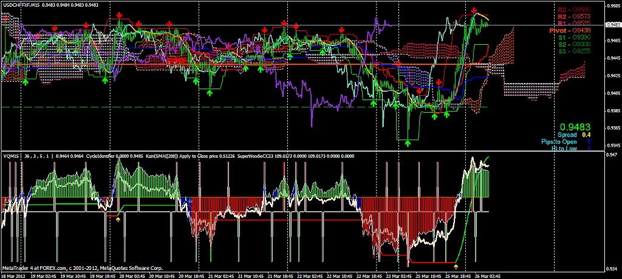This screenshot has width=622, height=279.
Task: Click the yellow arrow at the indicator's lowest trough
Action: pyautogui.click(x=456, y=266)
